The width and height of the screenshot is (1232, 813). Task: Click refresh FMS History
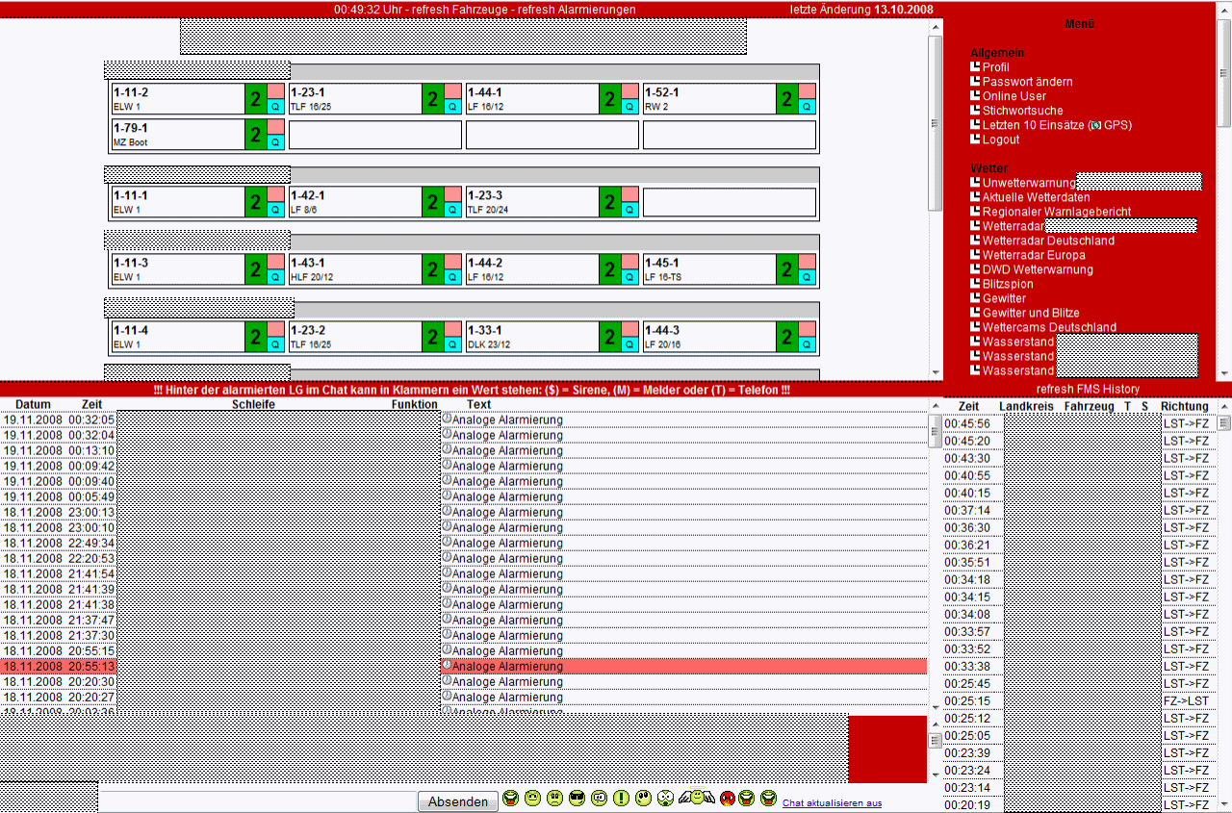(x=1088, y=389)
